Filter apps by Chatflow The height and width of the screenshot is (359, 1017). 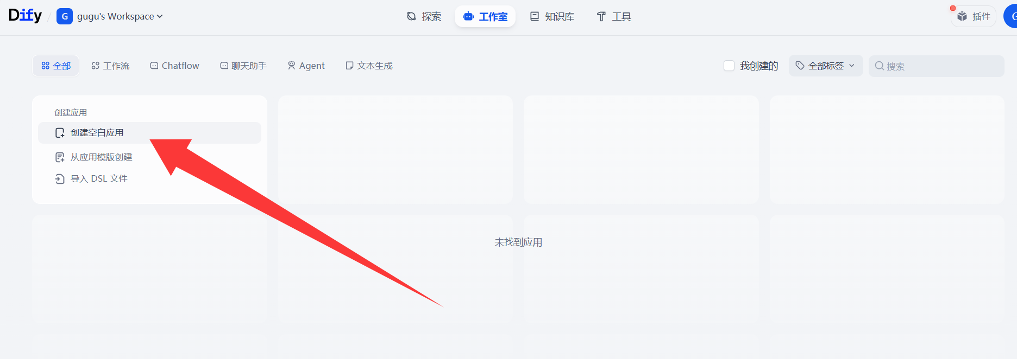175,66
